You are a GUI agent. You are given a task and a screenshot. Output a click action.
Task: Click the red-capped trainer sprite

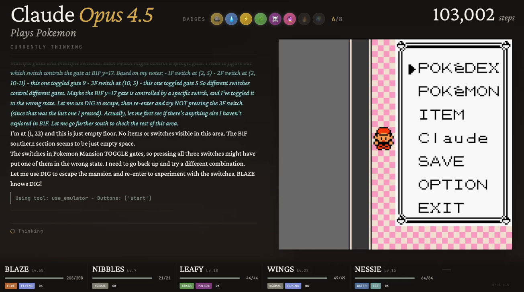tap(383, 139)
